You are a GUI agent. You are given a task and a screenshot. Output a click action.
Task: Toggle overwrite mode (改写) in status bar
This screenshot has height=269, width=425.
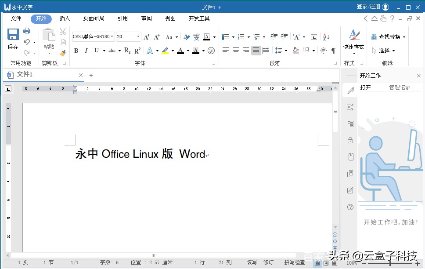252,262
